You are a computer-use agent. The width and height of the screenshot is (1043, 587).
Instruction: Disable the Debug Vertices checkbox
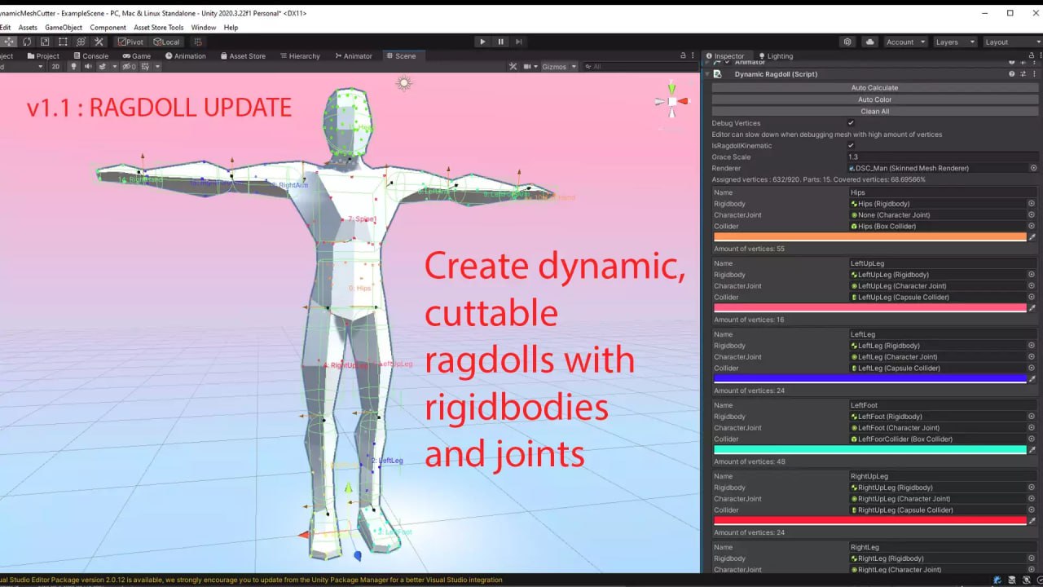click(x=851, y=123)
